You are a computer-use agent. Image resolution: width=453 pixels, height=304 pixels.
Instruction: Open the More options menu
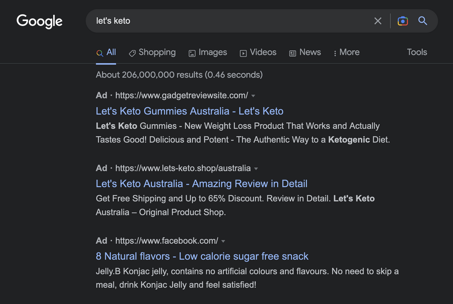(347, 52)
